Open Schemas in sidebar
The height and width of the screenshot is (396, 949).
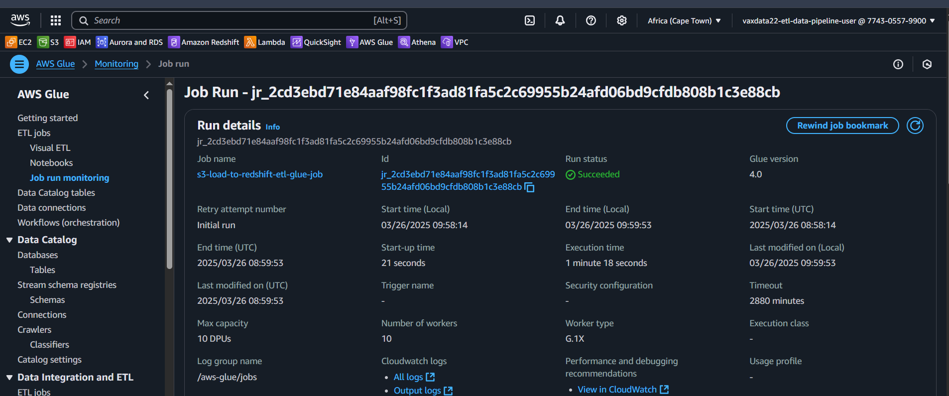(x=47, y=300)
